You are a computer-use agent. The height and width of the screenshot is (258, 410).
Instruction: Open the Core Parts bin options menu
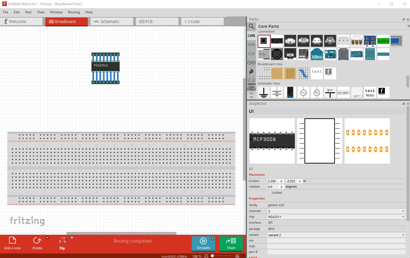(407, 26)
